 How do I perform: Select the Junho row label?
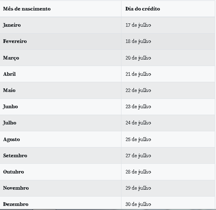(x=10, y=107)
